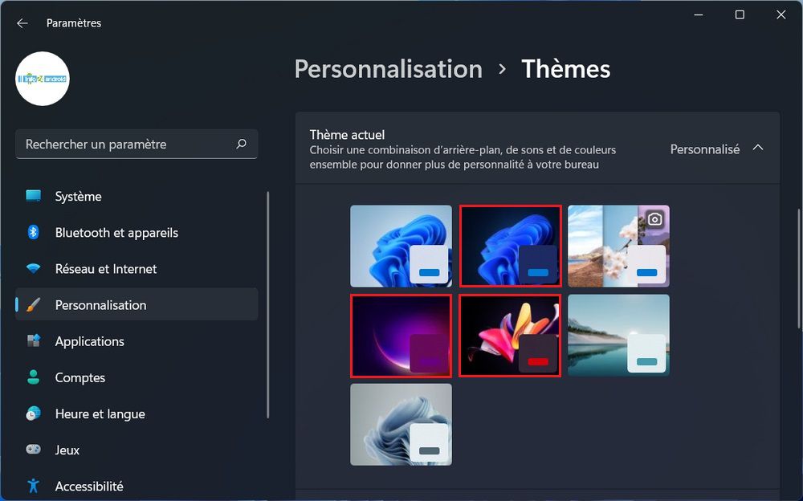The image size is (803, 501).
Task: Apply the colorful flower dark theme
Action: coord(510,336)
